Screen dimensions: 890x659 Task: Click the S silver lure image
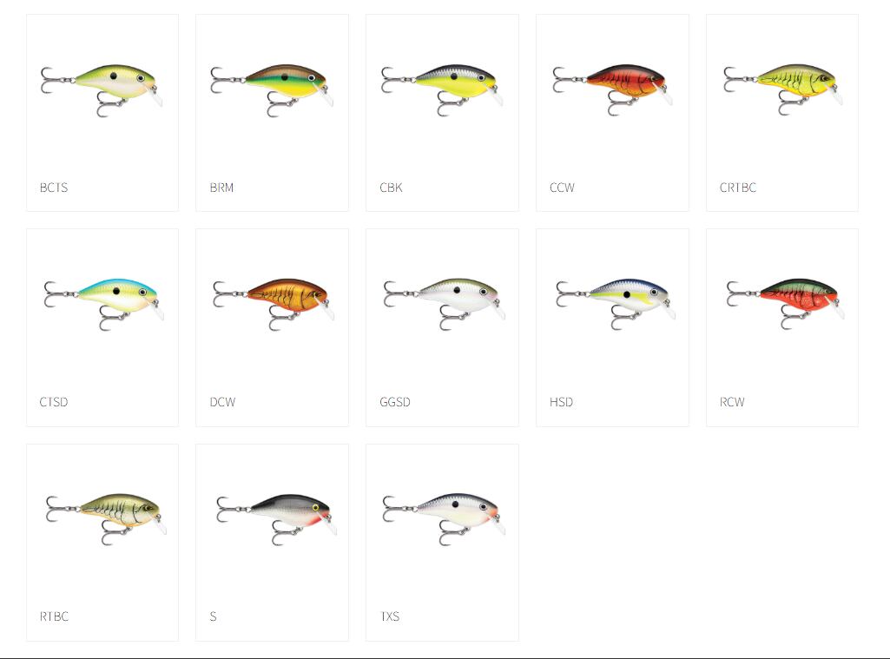point(276,519)
